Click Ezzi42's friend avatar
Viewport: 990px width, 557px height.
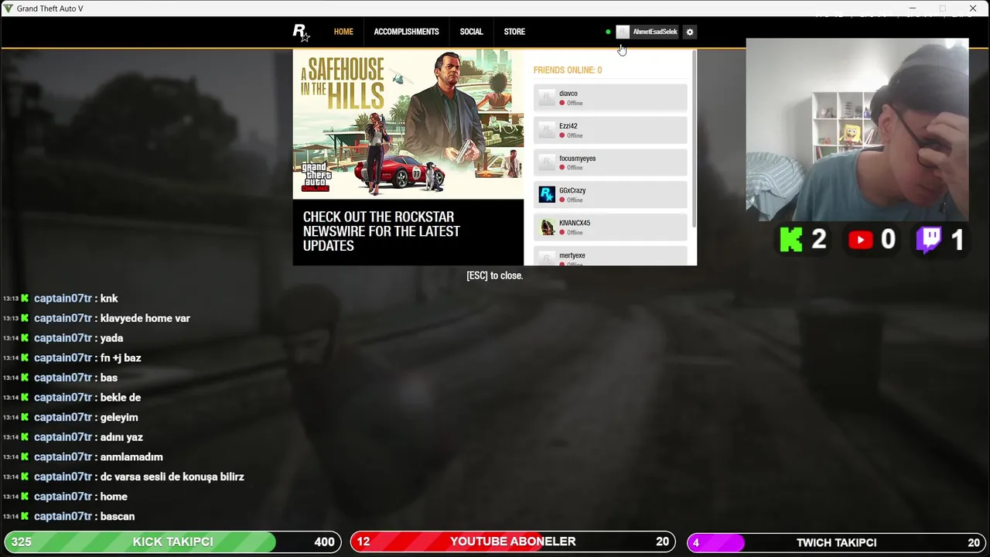tap(547, 130)
